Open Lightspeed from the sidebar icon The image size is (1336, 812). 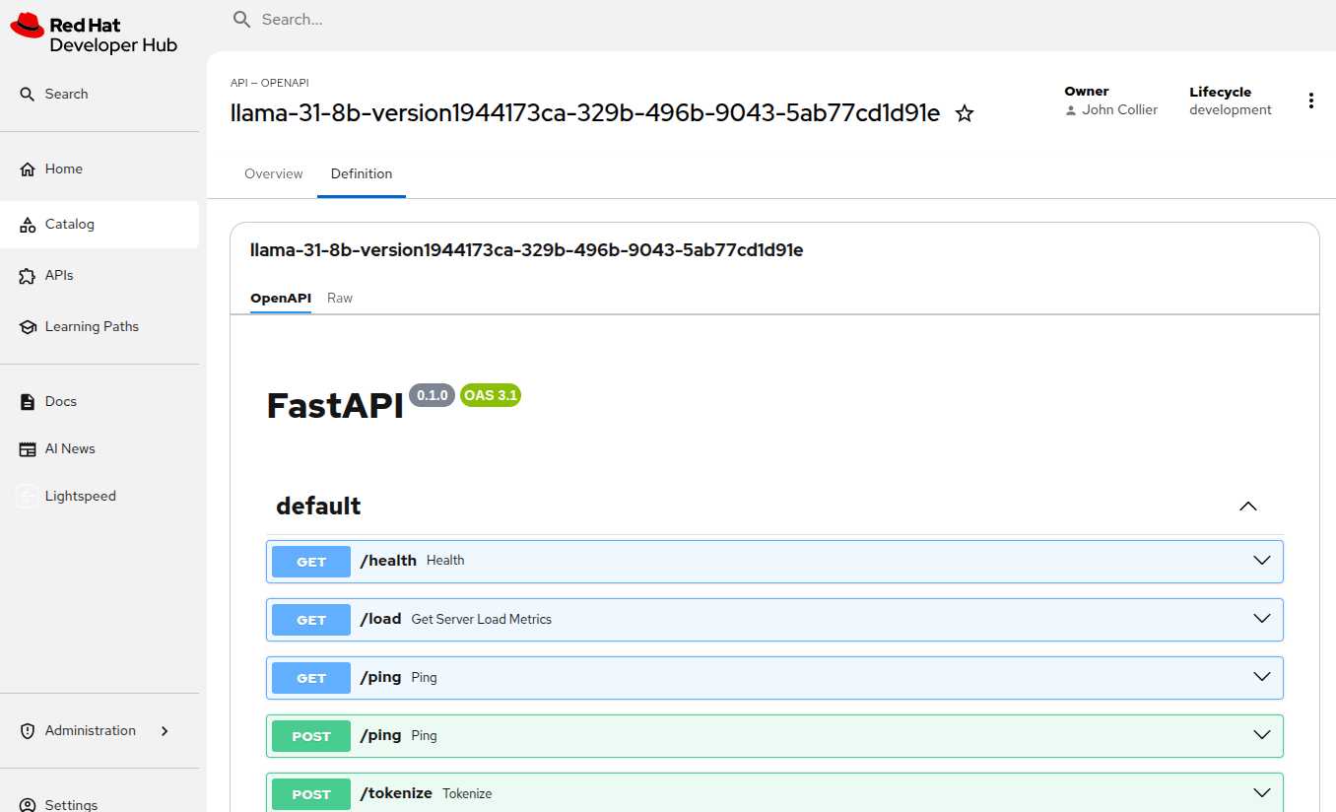point(28,497)
